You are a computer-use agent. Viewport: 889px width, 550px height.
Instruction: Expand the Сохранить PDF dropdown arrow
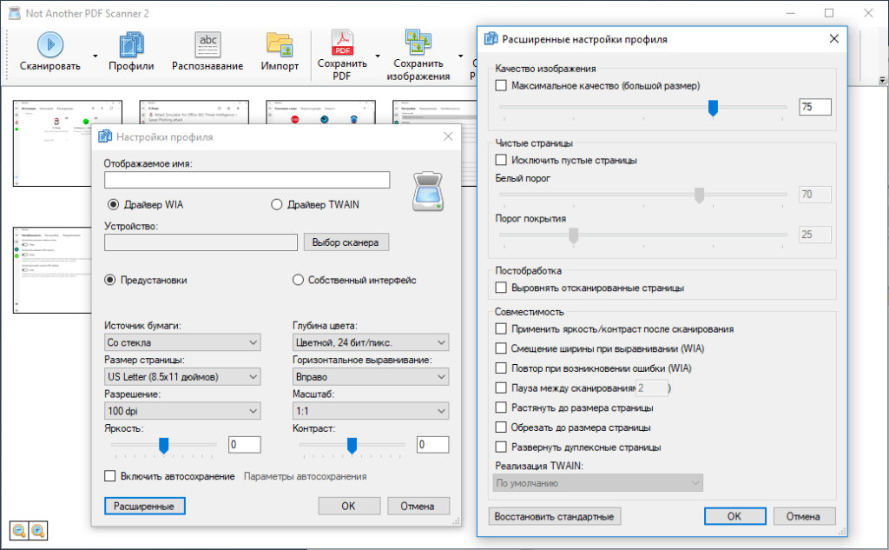pyautogui.click(x=378, y=56)
